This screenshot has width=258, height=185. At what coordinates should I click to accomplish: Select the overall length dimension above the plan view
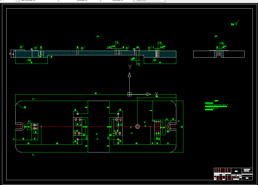[96, 94]
